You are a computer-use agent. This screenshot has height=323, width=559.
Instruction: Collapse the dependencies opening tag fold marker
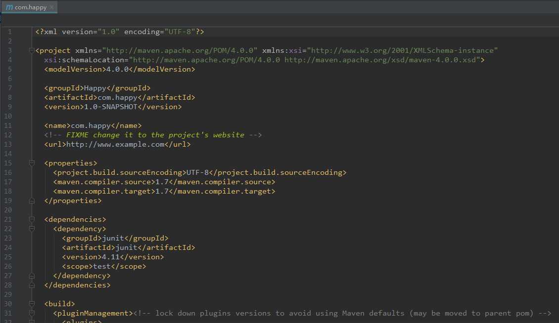coord(32,219)
